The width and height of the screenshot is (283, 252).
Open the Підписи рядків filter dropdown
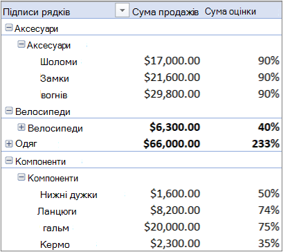point(122,11)
